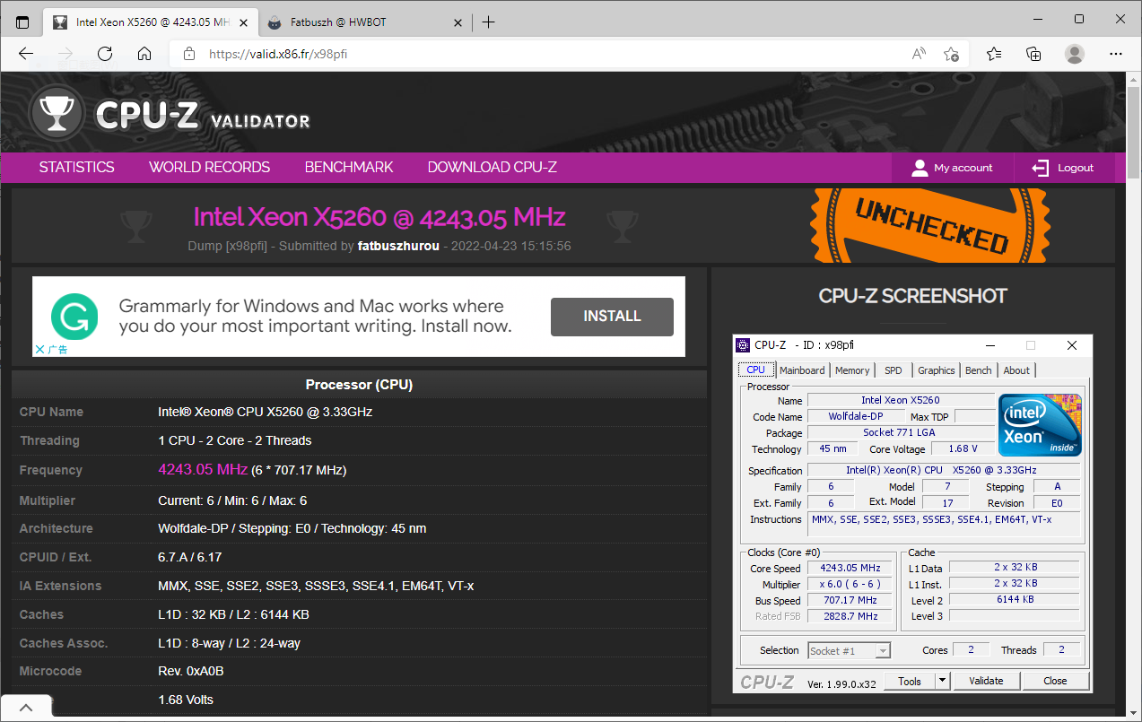This screenshot has height=722, width=1142.
Task: Select the Mainboard tab in CPU-Z
Action: pos(802,370)
